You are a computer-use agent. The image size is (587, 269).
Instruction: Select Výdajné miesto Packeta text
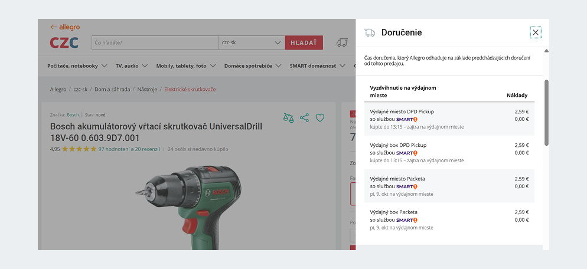click(x=397, y=179)
